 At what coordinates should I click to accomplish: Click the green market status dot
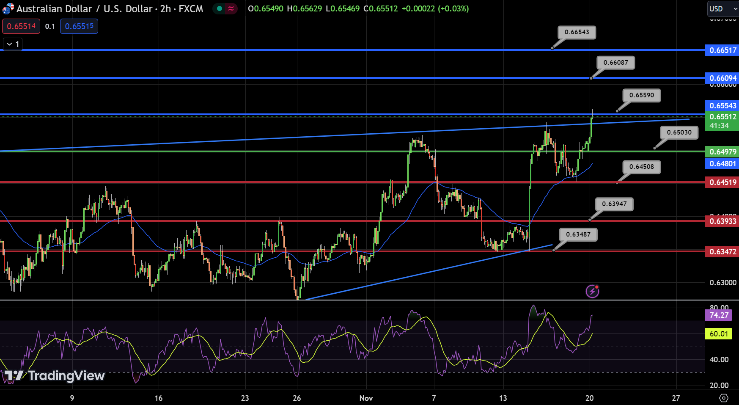point(220,8)
